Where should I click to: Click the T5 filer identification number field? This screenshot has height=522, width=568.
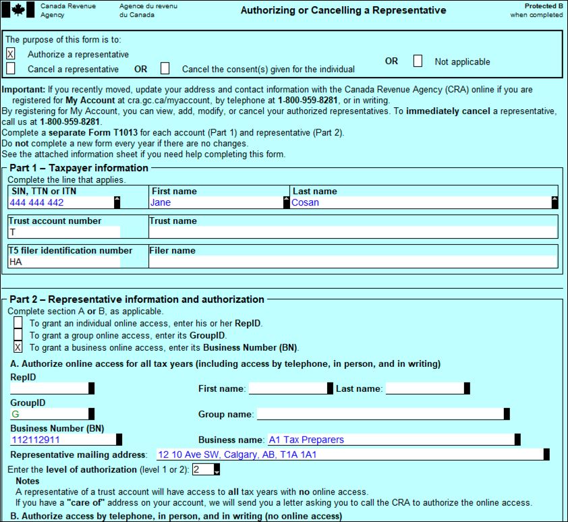click(65, 262)
